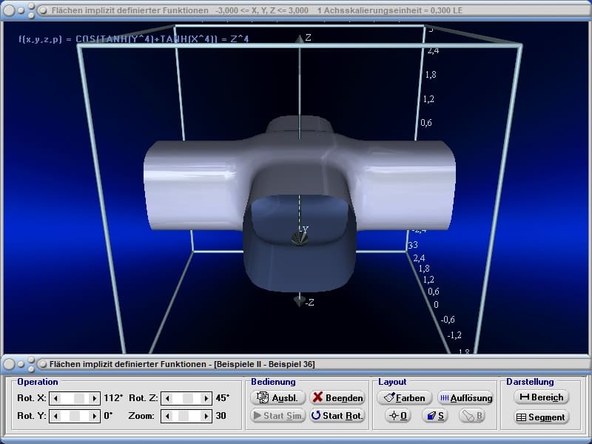This screenshot has height=444, width=592.
Task: Click the Ausbl. hide button
Action: 277,397
